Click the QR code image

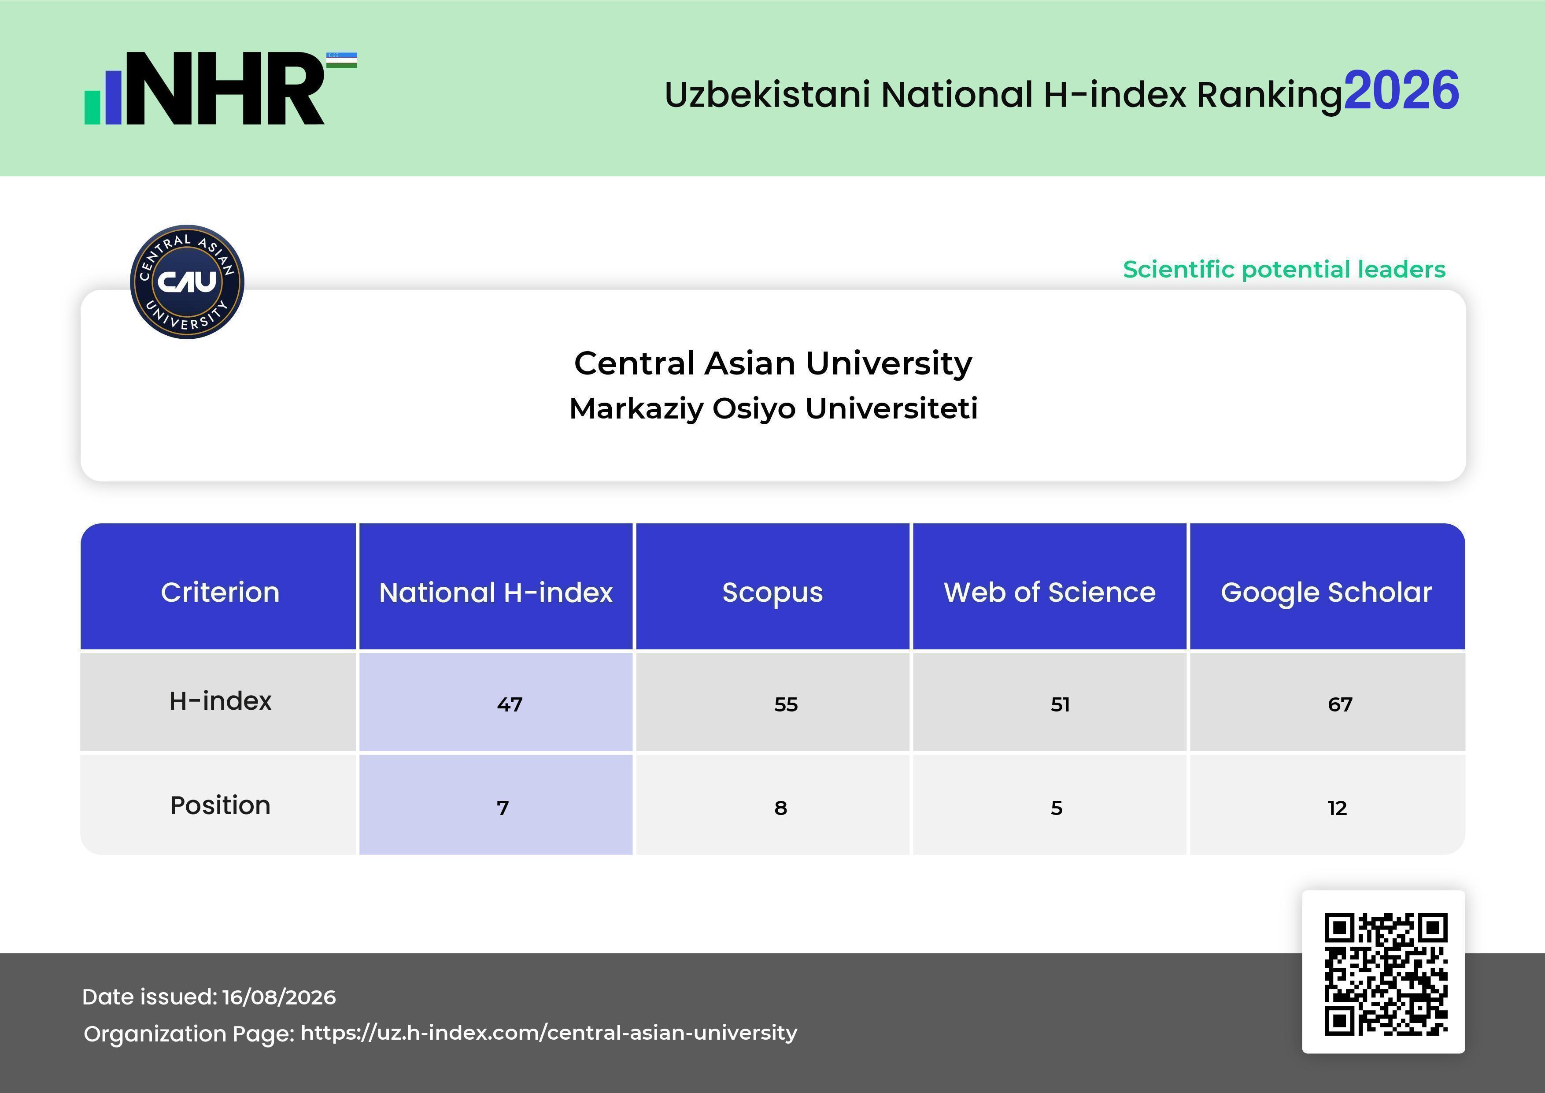click(x=1386, y=974)
